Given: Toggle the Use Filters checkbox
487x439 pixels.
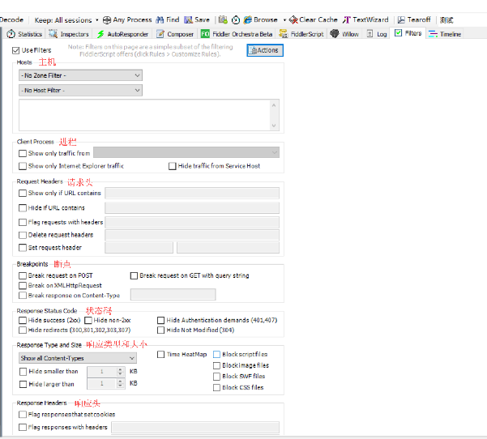Looking at the screenshot, I should pos(16,50).
